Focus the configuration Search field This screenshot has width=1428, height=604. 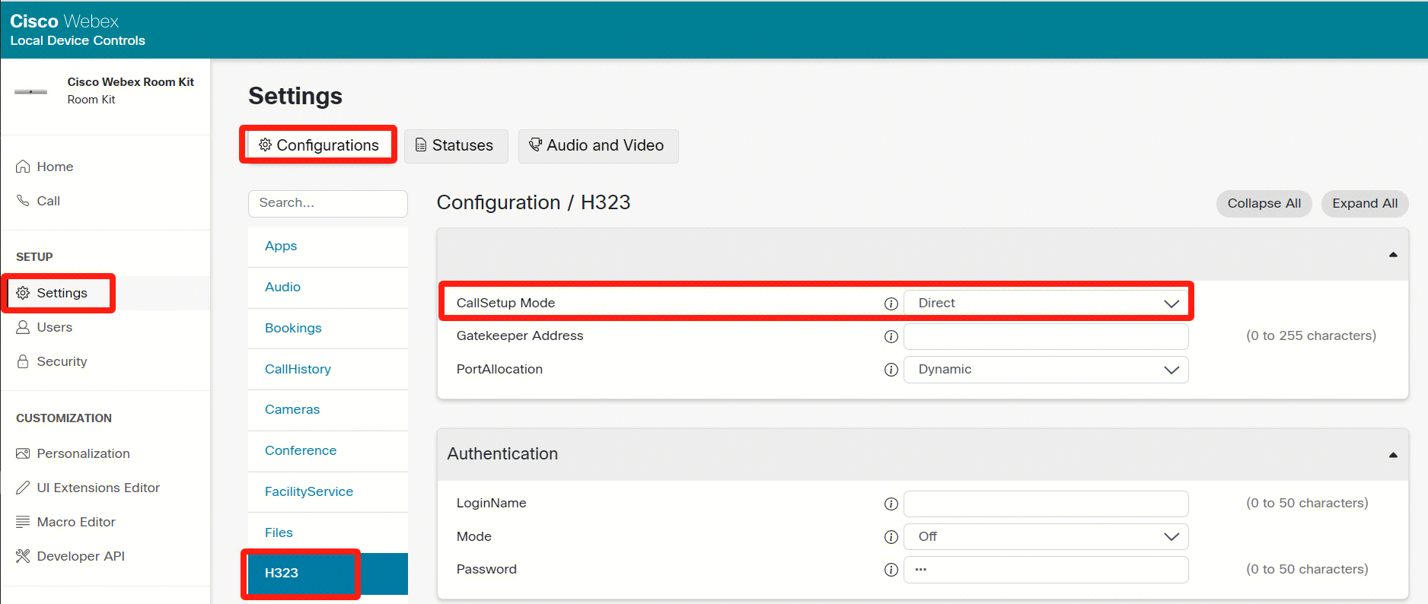click(x=328, y=203)
